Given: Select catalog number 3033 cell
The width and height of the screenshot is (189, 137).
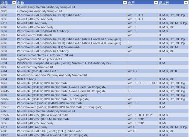Looking at the screenshot, I should [x=8, y=15].
